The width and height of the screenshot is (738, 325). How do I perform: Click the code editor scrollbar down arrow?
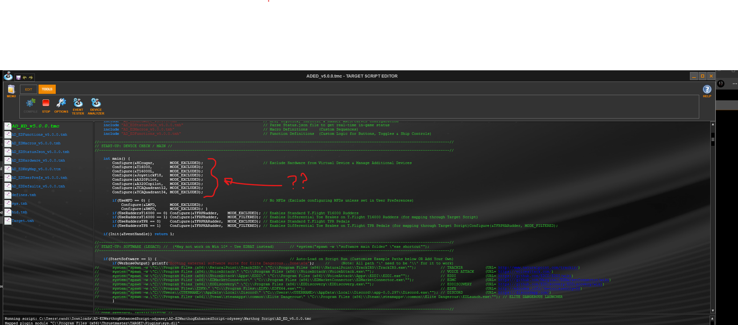(x=713, y=311)
